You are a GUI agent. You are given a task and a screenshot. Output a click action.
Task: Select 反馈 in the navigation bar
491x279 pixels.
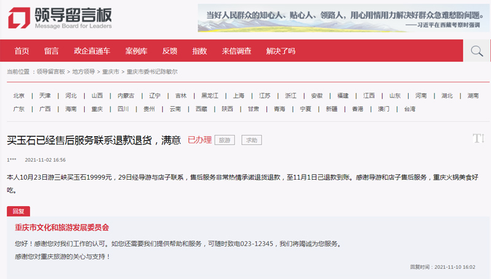pyautogui.click(x=169, y=51)
